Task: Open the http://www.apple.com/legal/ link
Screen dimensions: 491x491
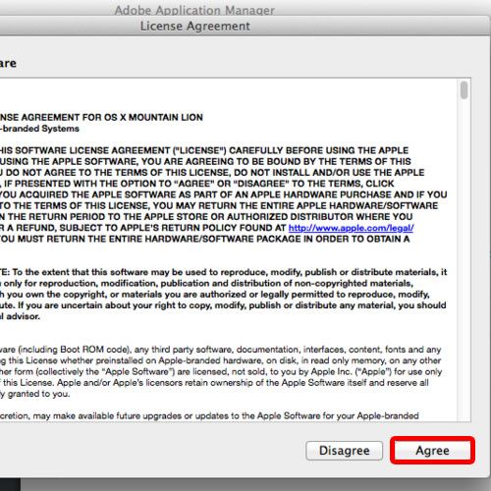Action: point(351,228)
